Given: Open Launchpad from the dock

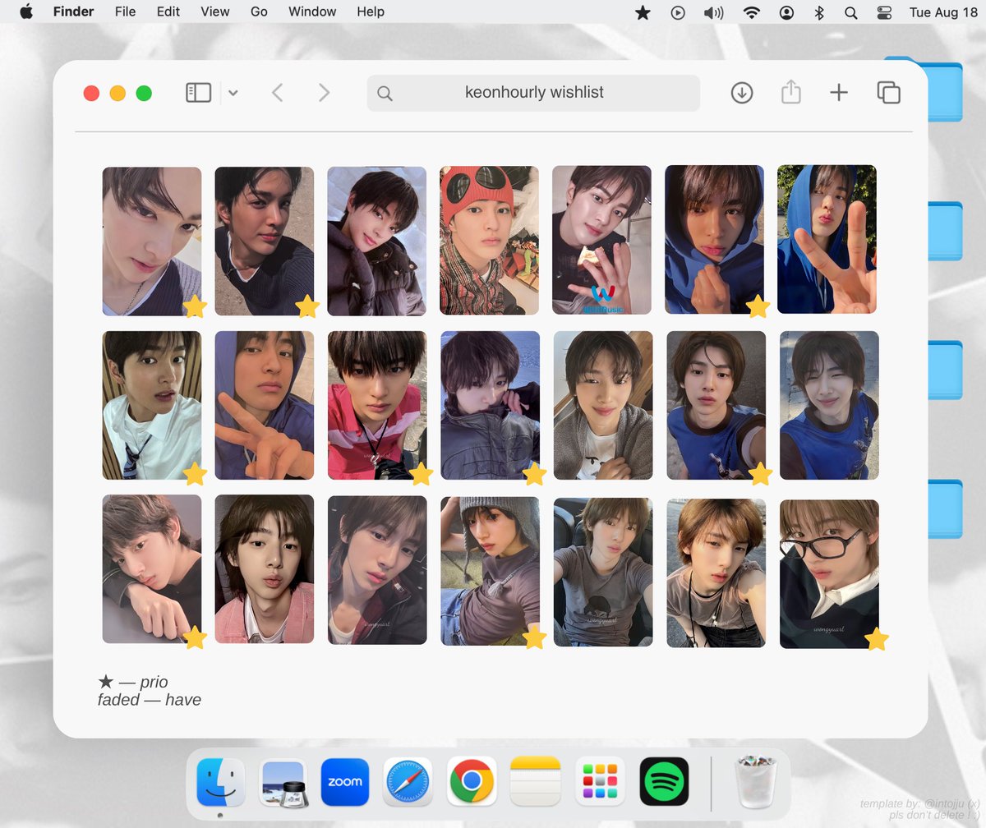Looking at the screenshot, I should coord(600,782).
